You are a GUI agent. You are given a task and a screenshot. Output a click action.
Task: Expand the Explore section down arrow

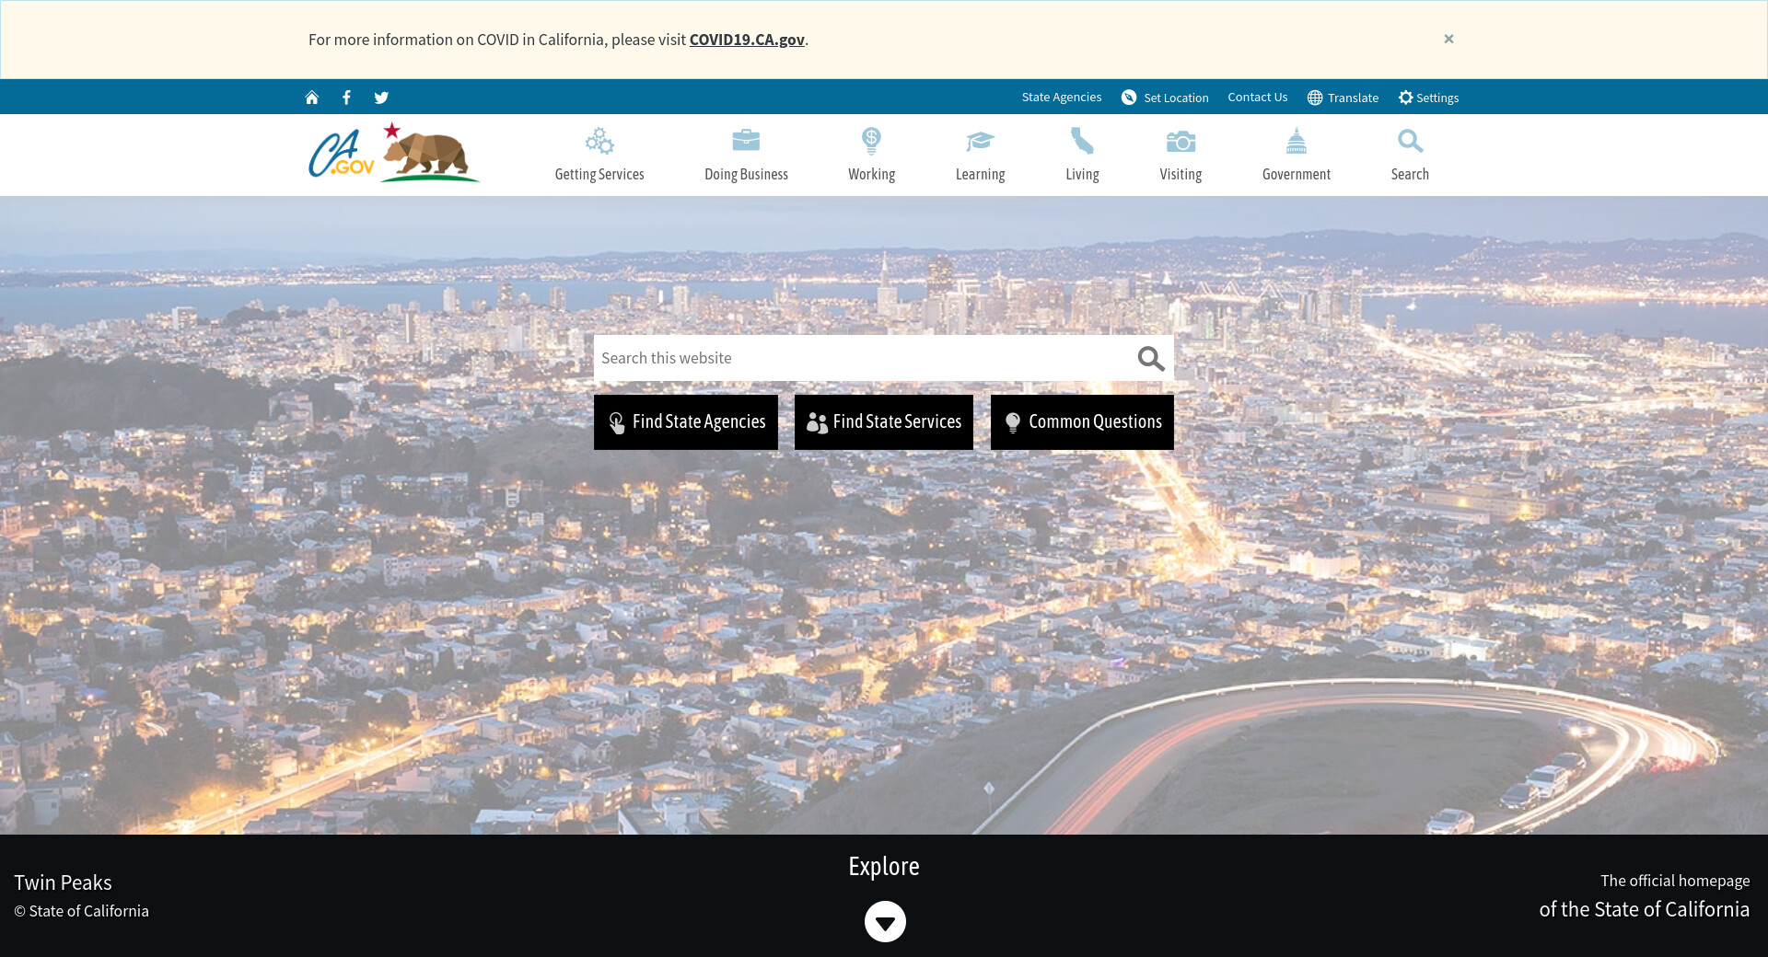point(885,922)
